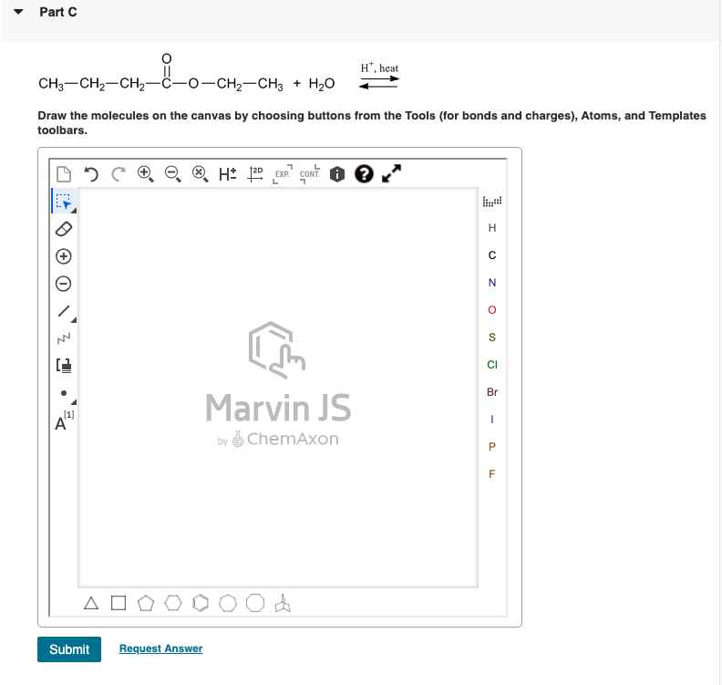
Task: Click the CONT. contract groups button
Action: pyautogui.click(x=309, y=174)
